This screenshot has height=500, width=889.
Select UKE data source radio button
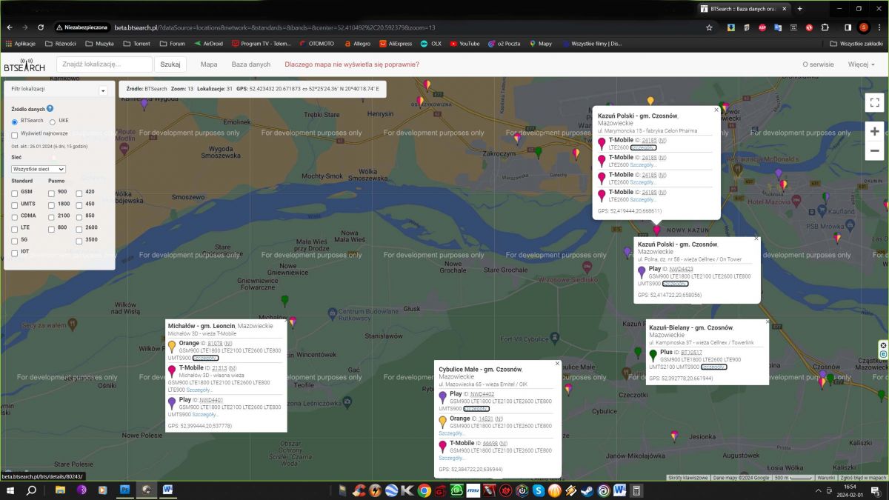[53, 121]
